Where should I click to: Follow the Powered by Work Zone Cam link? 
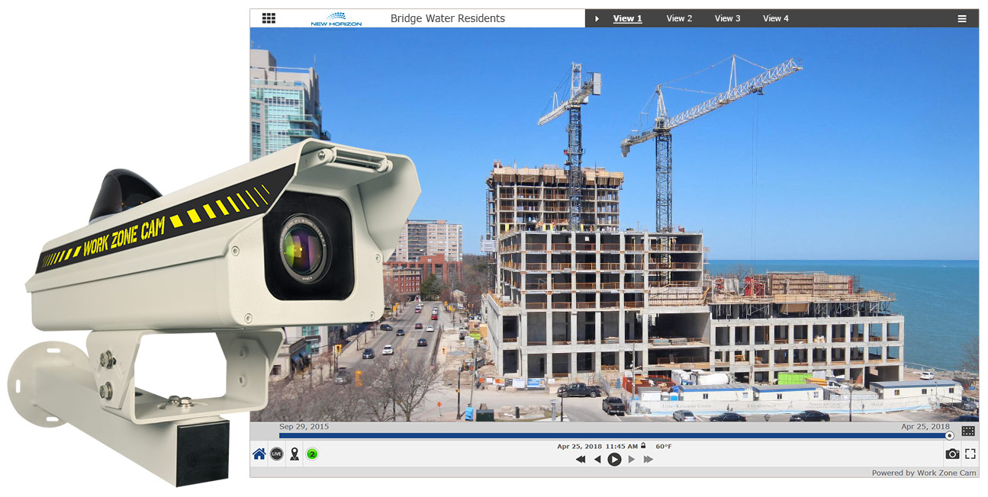924,473
